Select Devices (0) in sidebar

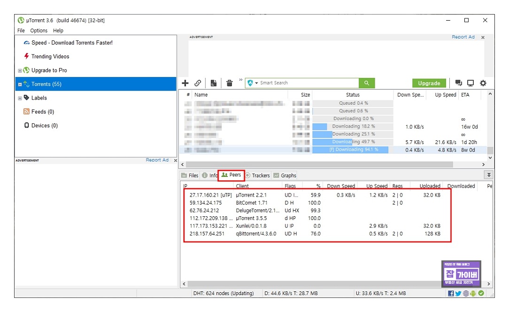pyautogui.click(x=45, y=126)
